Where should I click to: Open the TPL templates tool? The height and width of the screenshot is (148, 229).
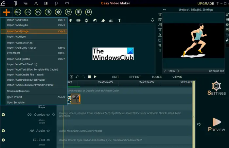(38, 12)
